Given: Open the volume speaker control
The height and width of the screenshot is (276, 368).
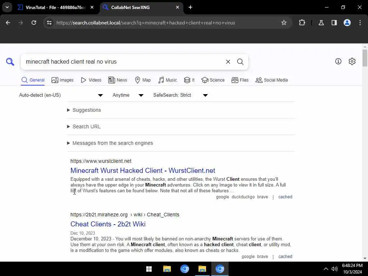Looking at the screenshot, I should (334, 269).
